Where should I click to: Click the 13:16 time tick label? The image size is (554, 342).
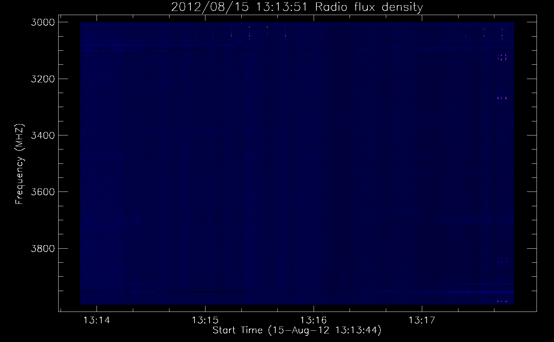pyautogui.click(x=314, y=320)
